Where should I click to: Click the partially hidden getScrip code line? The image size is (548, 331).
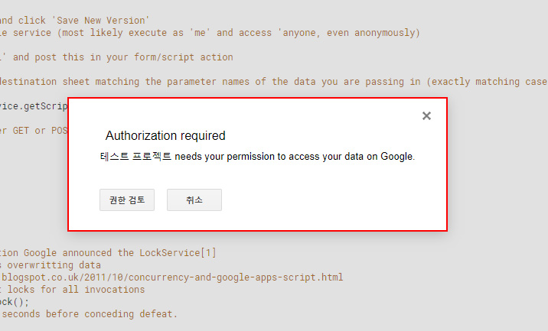(x=34, y=106)
